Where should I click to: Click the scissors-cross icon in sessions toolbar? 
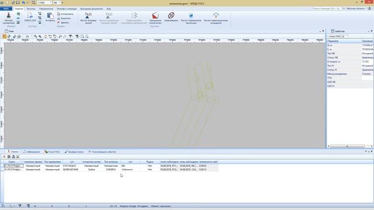point(18,157)
